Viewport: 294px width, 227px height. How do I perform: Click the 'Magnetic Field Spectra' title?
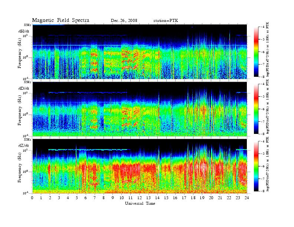[61, 20]
